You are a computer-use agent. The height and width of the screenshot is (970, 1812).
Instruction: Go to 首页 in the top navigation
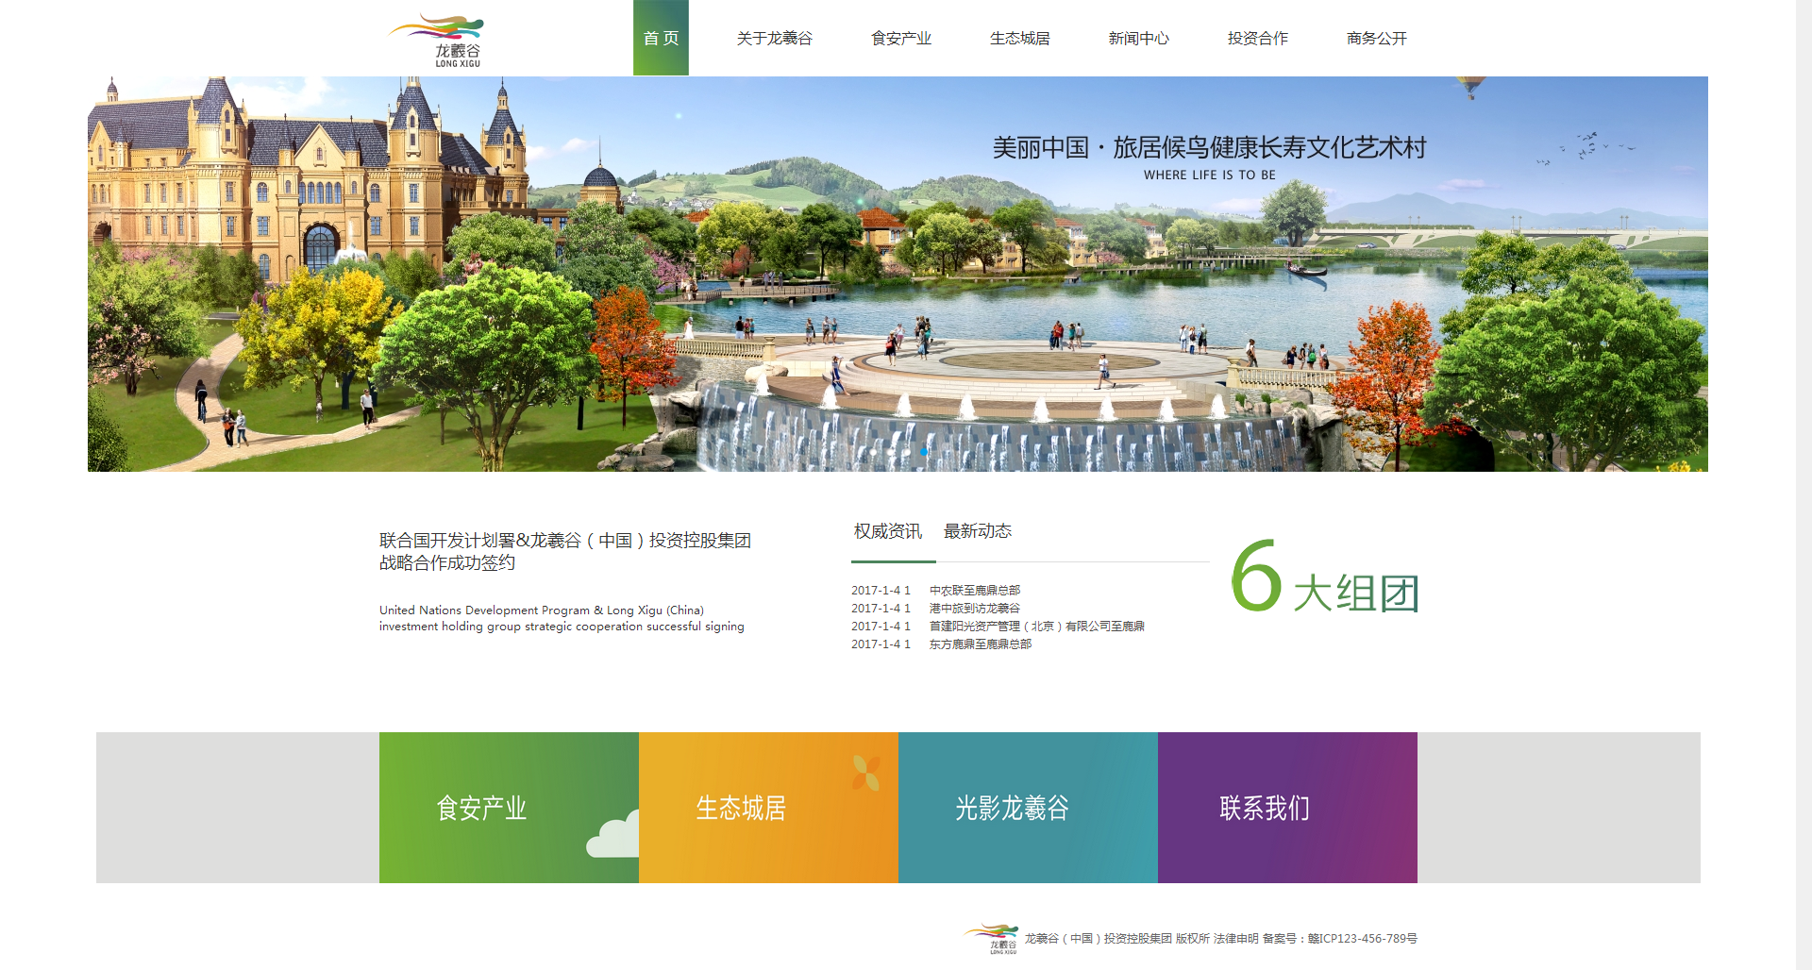tap(661, 39)
